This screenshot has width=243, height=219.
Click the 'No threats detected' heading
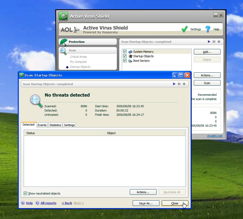[67, 95]
